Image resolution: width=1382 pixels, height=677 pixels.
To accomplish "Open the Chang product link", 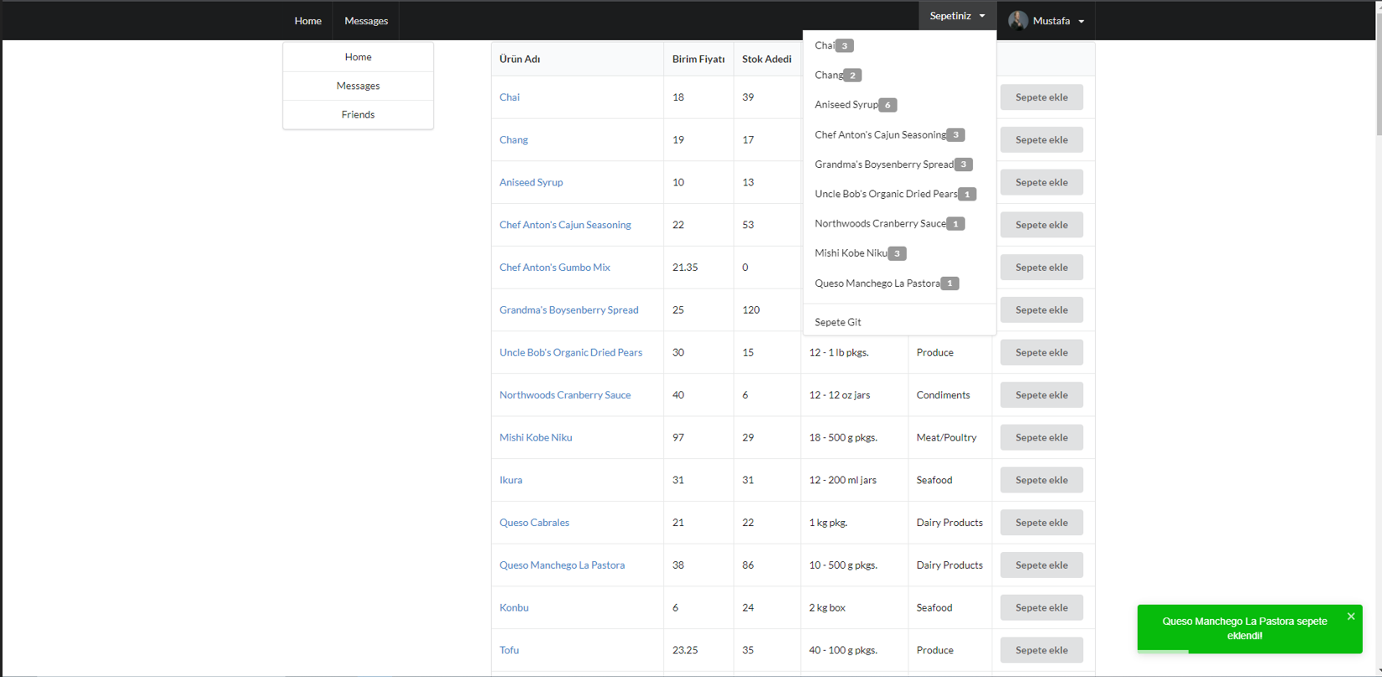I will click(x=514, y=140).
